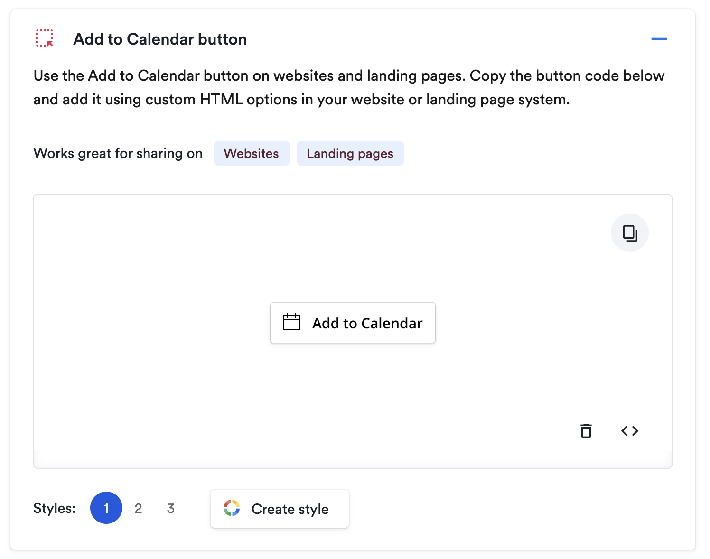Viewport: 710px width, 559px height.
Task: Click the description paragraph about custom HTML
Action: click(x=349, y=87)
